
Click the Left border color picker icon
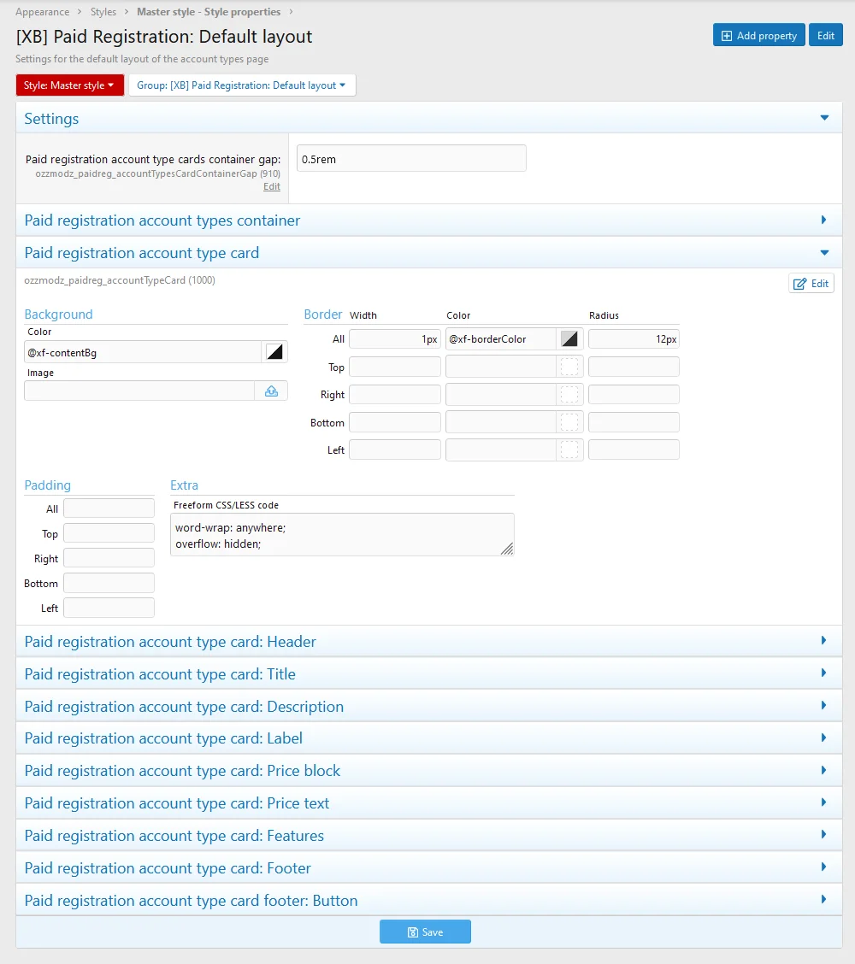pyautogui.click(x=569, y=450)
